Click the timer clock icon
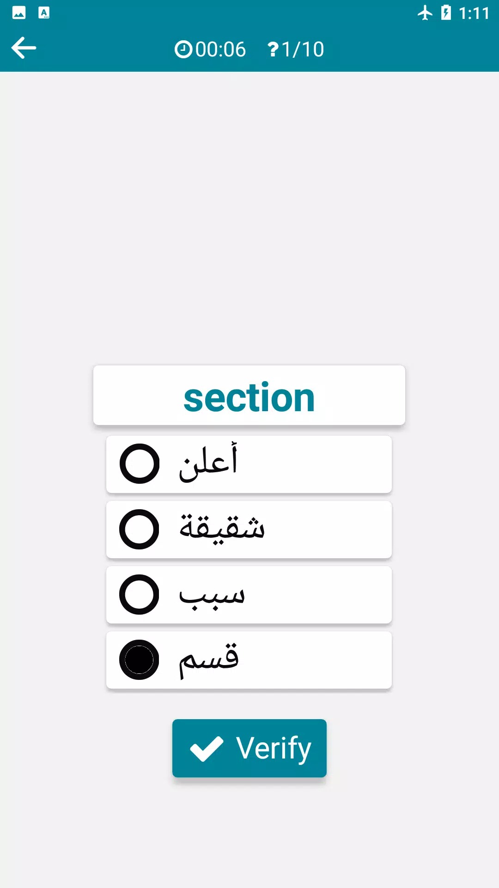The image size is (499, 888). pos(183,49)
